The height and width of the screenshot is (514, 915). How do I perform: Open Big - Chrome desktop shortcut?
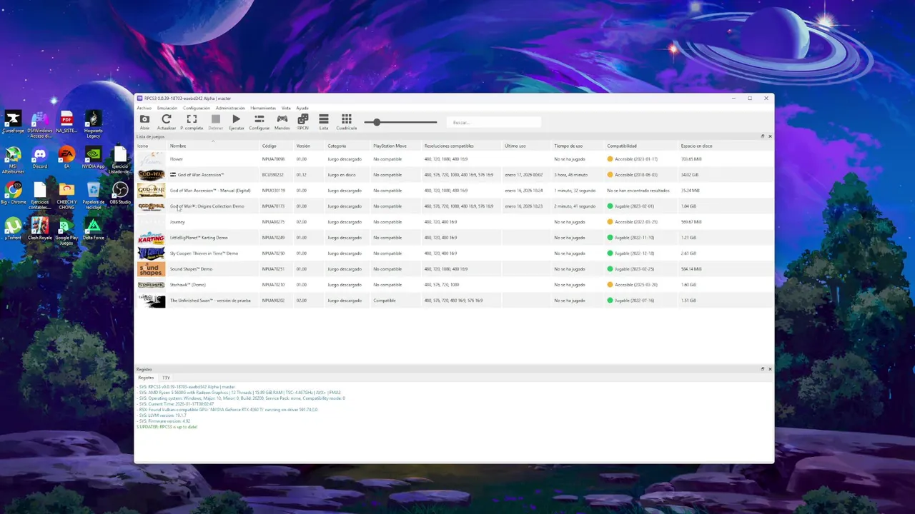click(x=13, y=193)
